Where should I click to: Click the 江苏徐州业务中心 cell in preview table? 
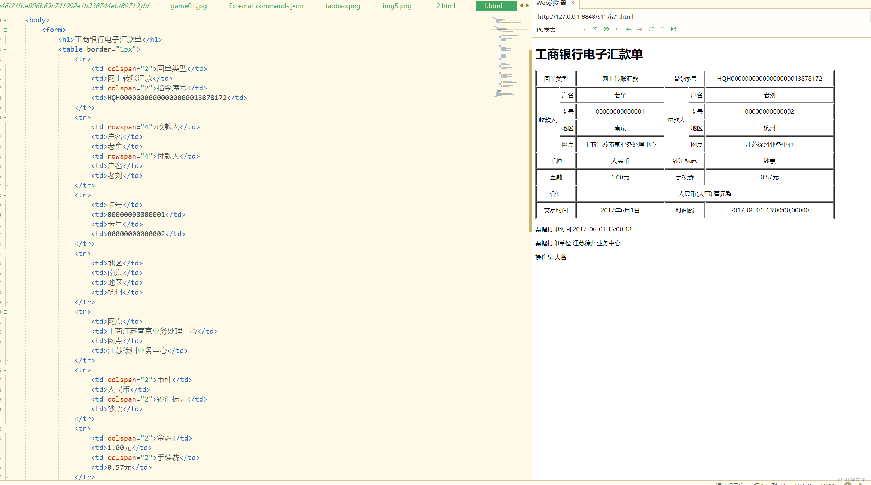tap(769, 144)
